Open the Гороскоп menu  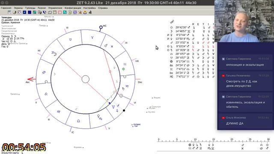click(x=6, y=8)
